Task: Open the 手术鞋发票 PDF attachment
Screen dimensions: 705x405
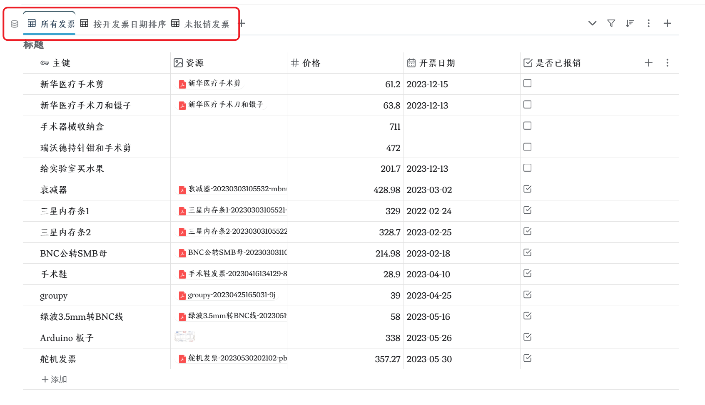Action: (x=232, y=274)
